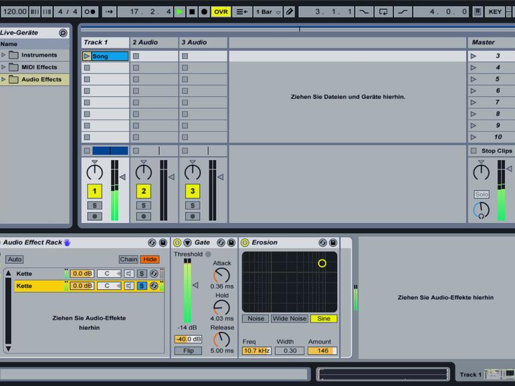Expand the Instruments folder

tap(3, 55)
